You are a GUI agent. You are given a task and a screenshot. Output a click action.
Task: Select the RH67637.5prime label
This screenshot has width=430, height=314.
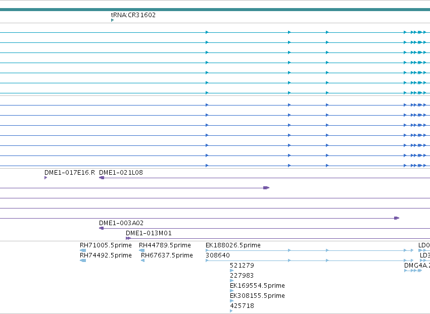click(167, 255)
